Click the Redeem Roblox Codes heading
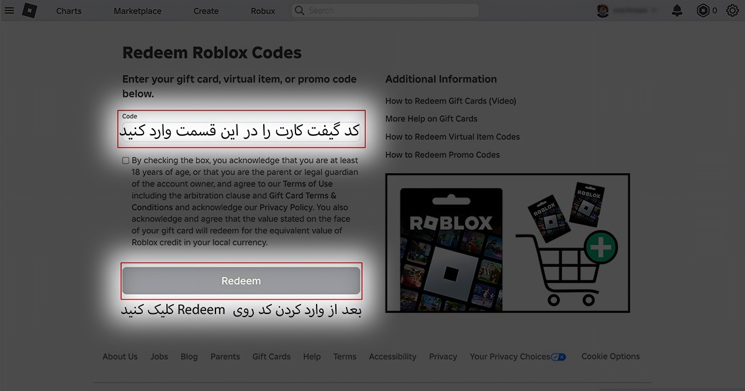Screen dimensions: 745x391 click(212, 53)
